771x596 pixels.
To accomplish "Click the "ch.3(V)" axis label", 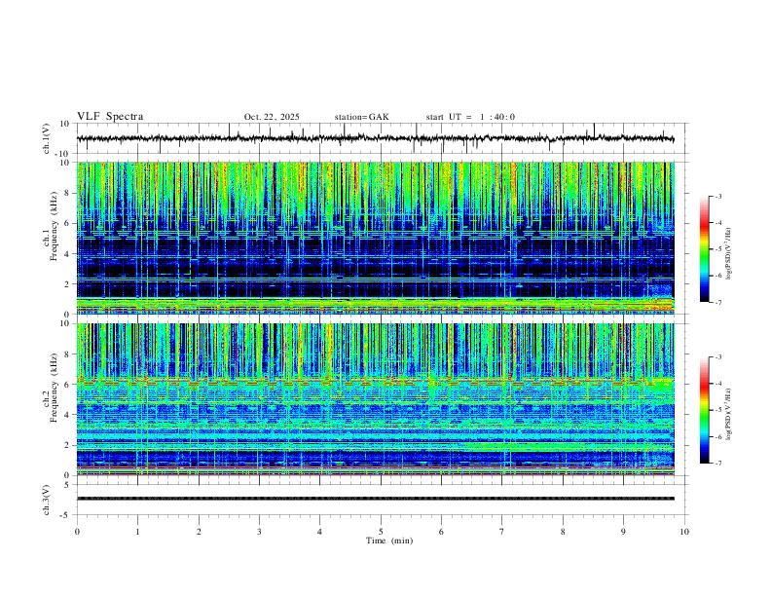I will point(47,501).
